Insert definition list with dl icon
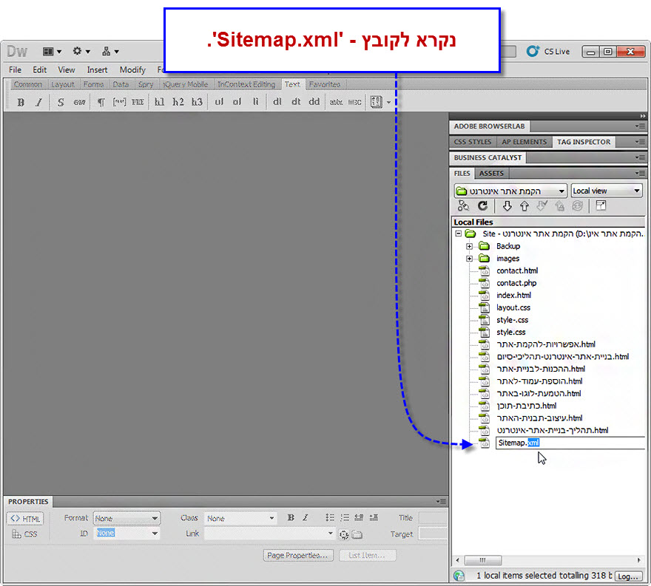Screen dimensions: 651x586 (x=277, y=102)
